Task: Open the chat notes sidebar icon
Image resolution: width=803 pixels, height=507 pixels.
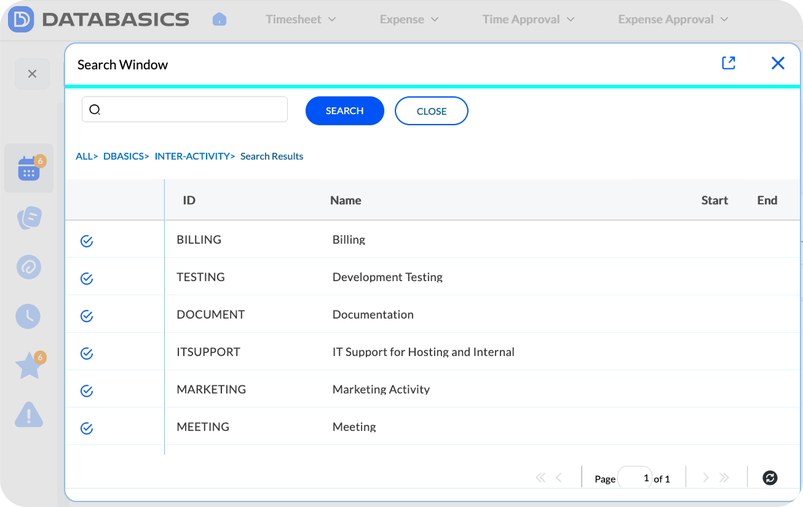Action: pyautogui.click(x=29, y=218)
